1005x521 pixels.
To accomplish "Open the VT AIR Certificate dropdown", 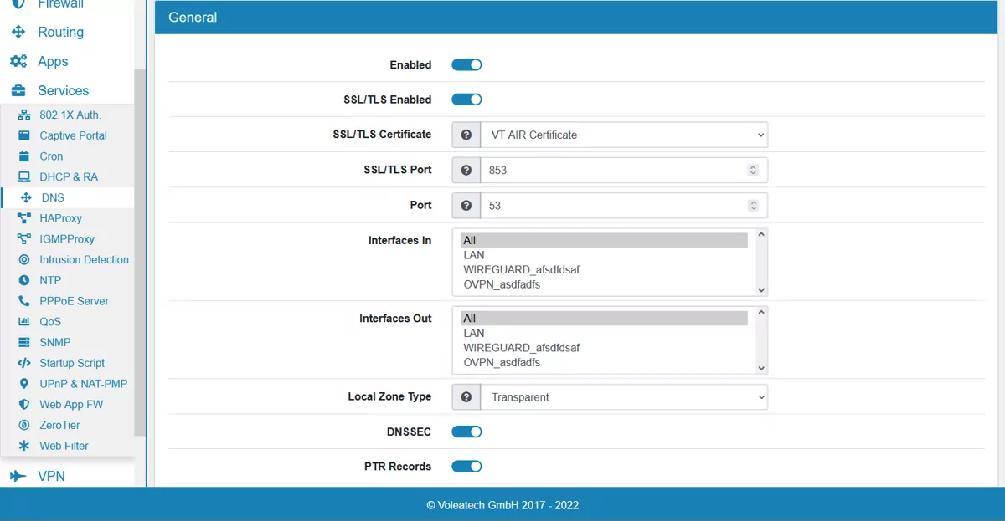I will [623, 135].
